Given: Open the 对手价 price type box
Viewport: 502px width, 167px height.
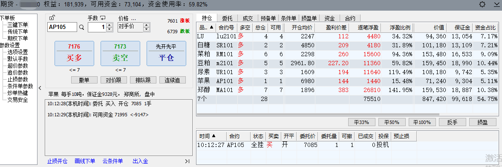Looking at the screenshot, I should pyautogui.click(x=130, y=27).
